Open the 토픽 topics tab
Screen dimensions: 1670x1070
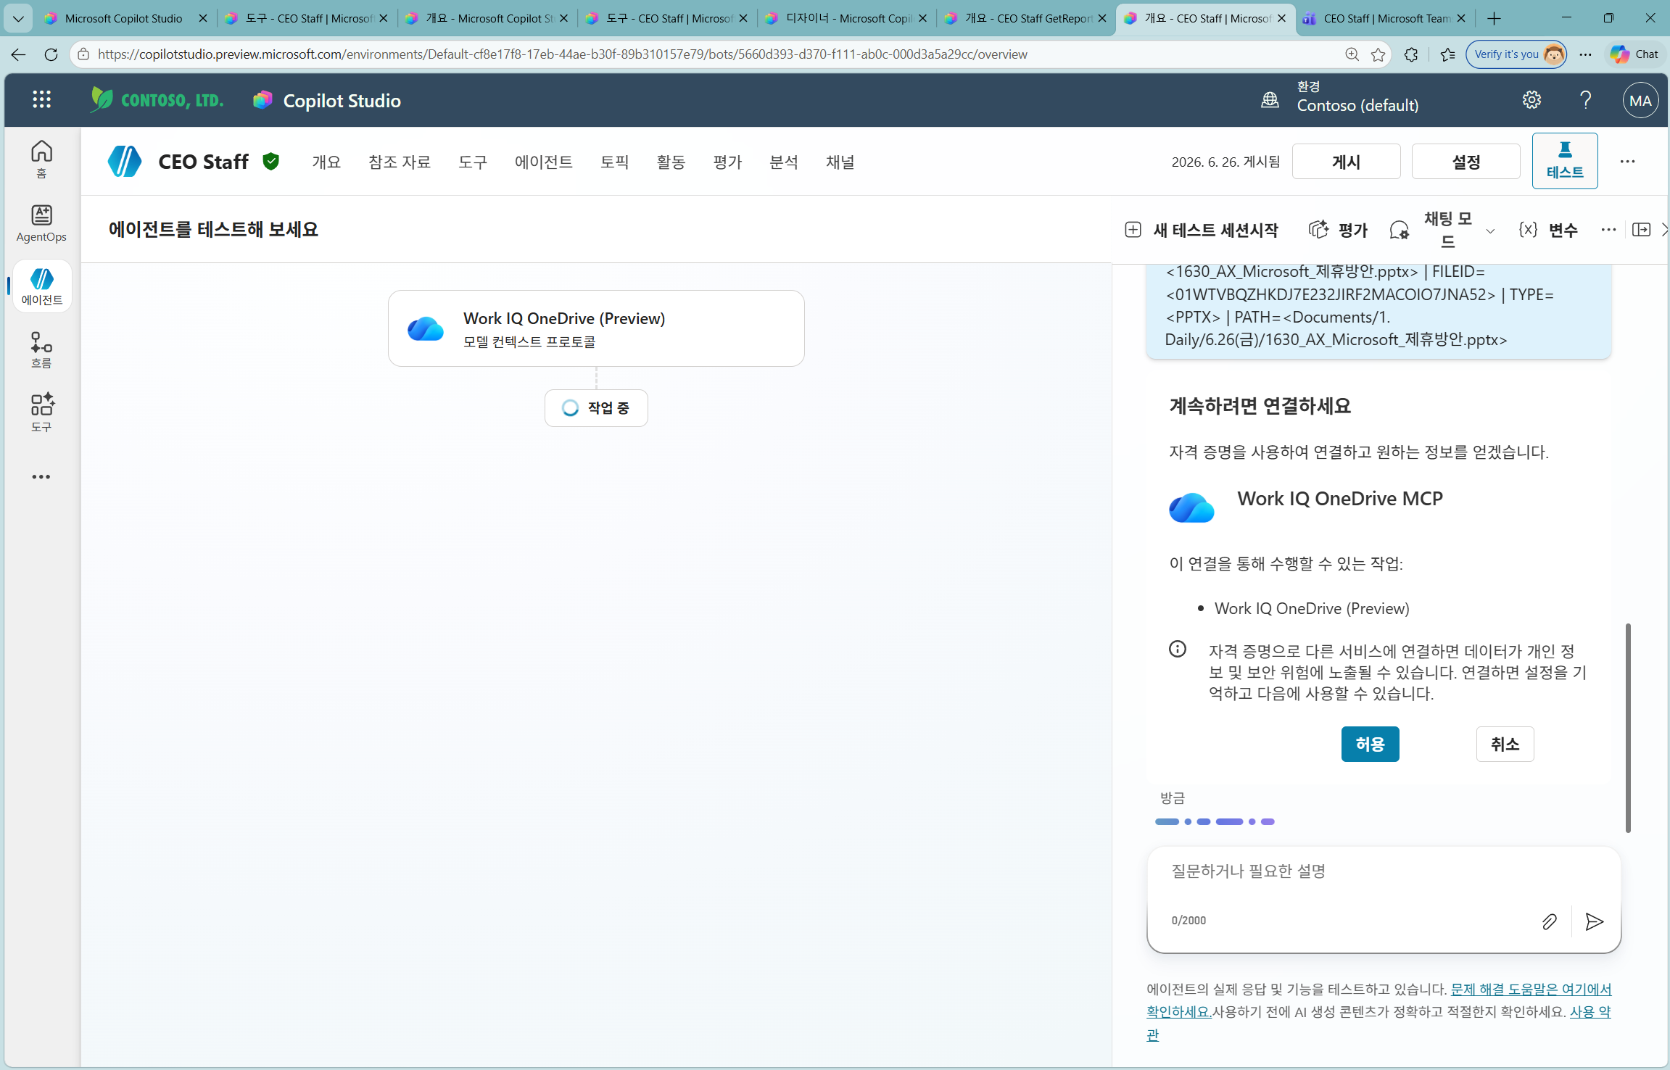pyautogui.click(x=615, y=162)
